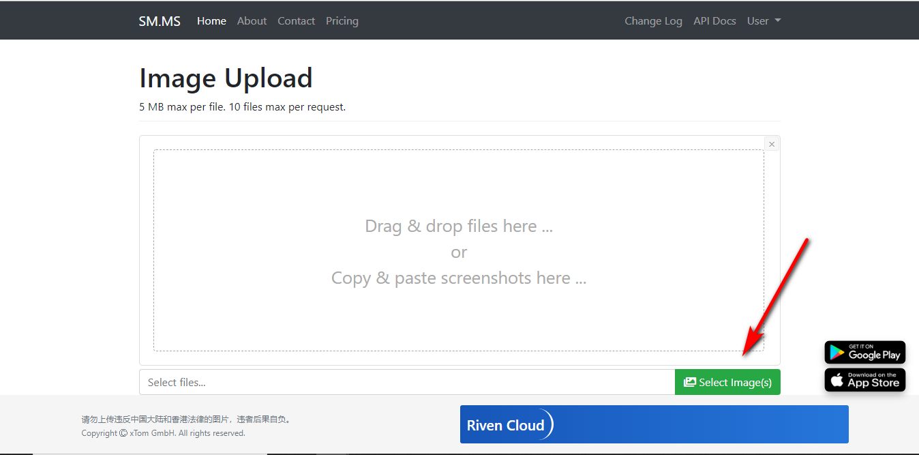
Task: Click the Select Image(s) button
Action: 727,382
